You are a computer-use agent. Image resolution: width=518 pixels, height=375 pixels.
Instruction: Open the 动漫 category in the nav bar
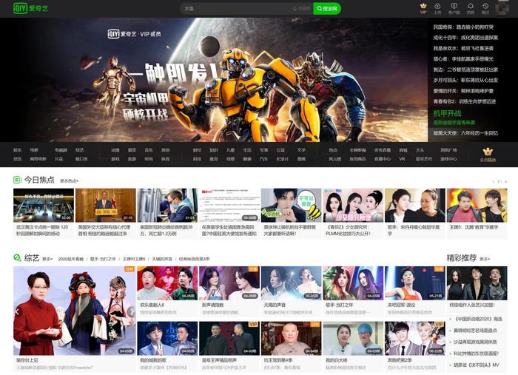coord(115,150)
